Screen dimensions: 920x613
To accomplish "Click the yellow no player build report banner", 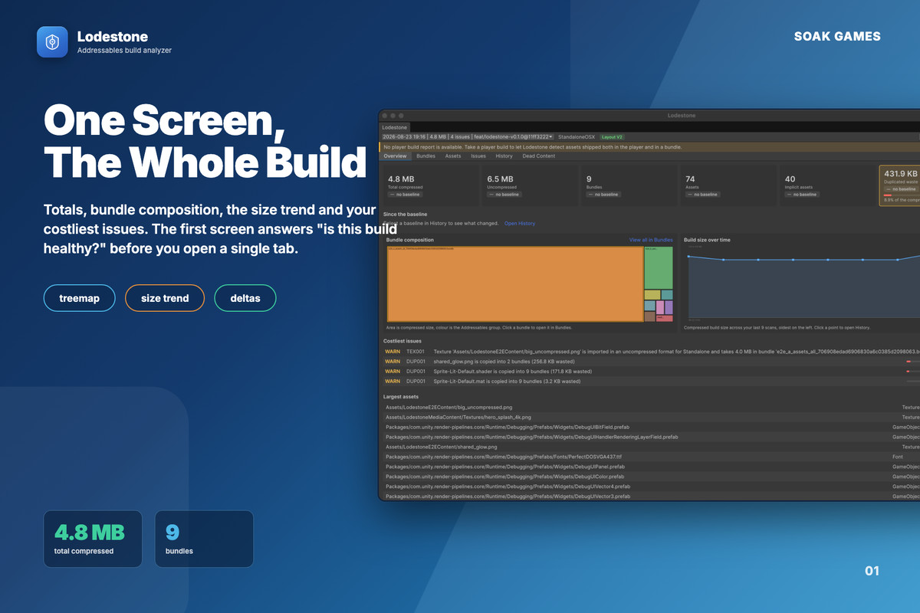I will pos(649,146).
